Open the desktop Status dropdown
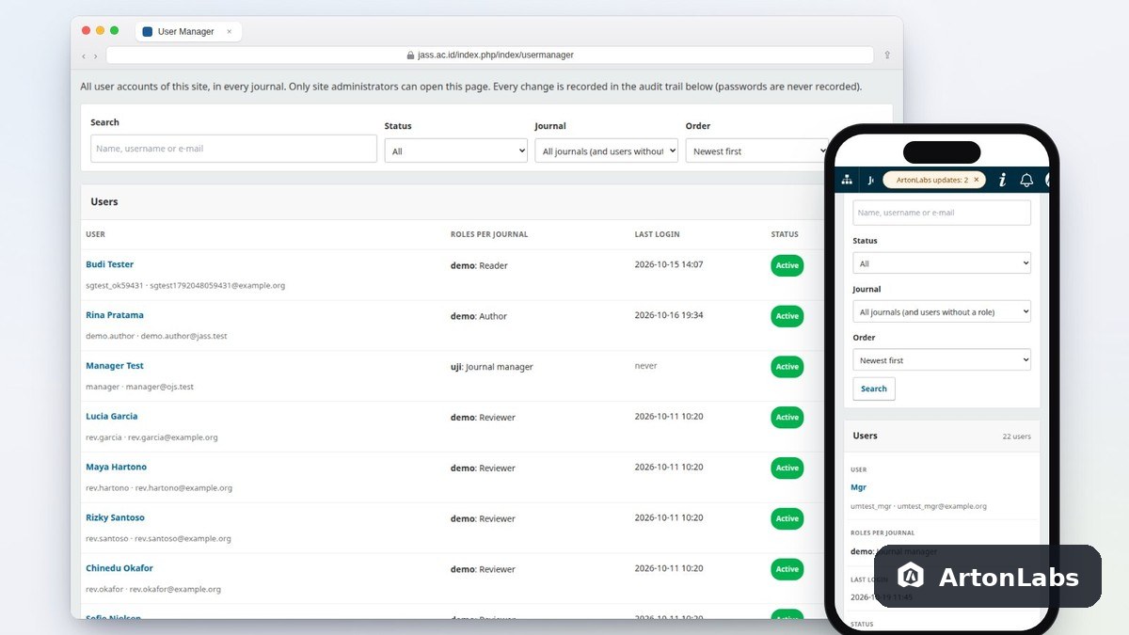This screenshot has height=635, width=1129. pyautogui.click(x=456, y=151)
